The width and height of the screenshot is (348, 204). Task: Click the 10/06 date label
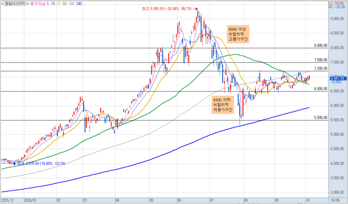335,201
